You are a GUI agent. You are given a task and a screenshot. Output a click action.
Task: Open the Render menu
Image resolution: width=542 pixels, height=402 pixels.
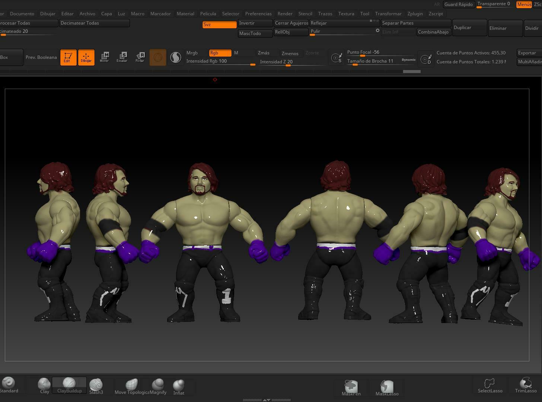pyautogui.click(x=285, y=14)
